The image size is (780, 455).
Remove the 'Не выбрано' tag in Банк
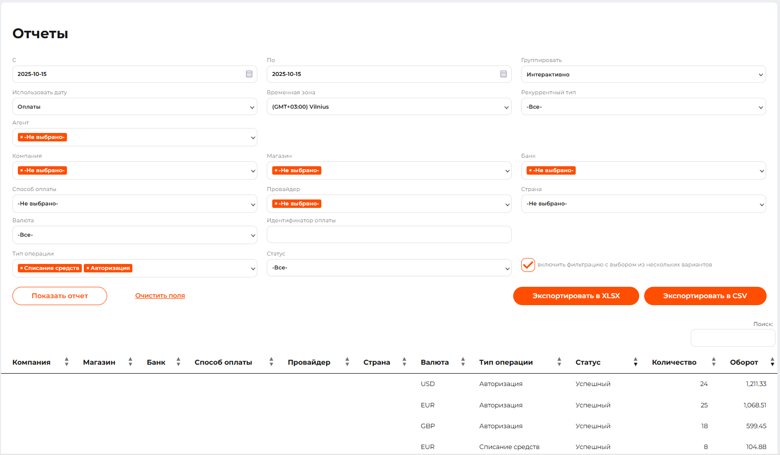point(530,170)
